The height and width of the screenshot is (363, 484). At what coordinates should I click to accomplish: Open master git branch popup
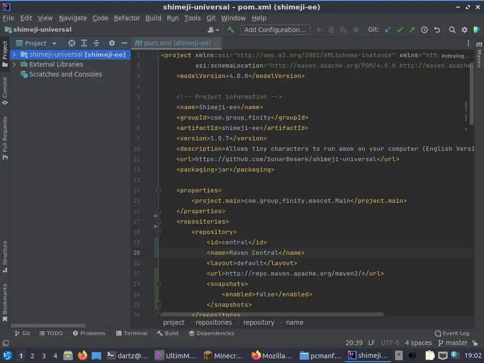tap(453, 343)
